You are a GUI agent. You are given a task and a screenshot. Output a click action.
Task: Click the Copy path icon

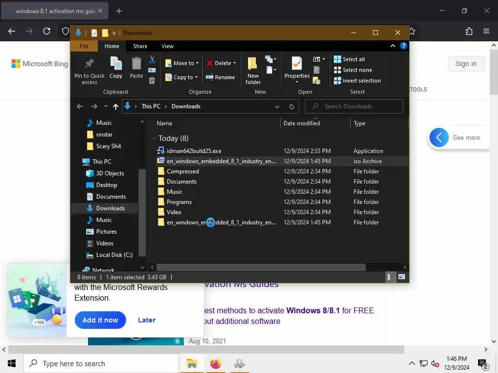tap(152, 70)
